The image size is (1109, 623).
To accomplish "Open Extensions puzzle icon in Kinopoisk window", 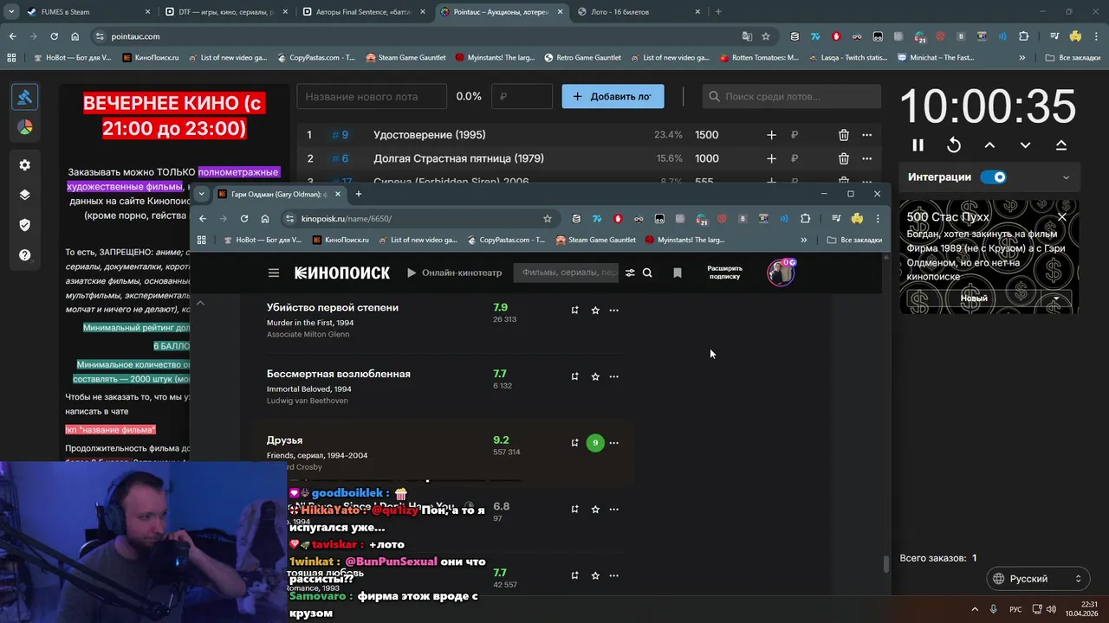I will click(x=805, y=219).
